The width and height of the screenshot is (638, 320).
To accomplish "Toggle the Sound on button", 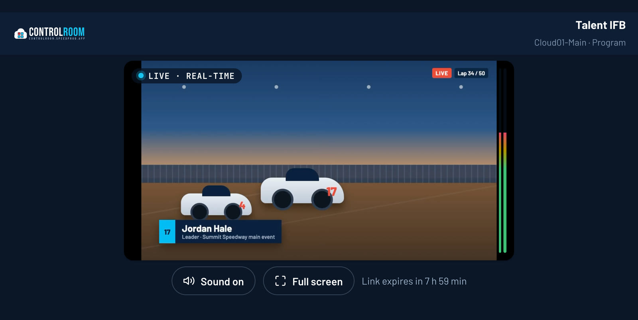I will point(213,281).
